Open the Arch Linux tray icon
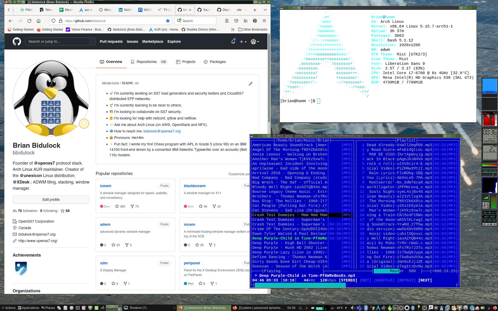498x311 pixels. click(378, 308)
